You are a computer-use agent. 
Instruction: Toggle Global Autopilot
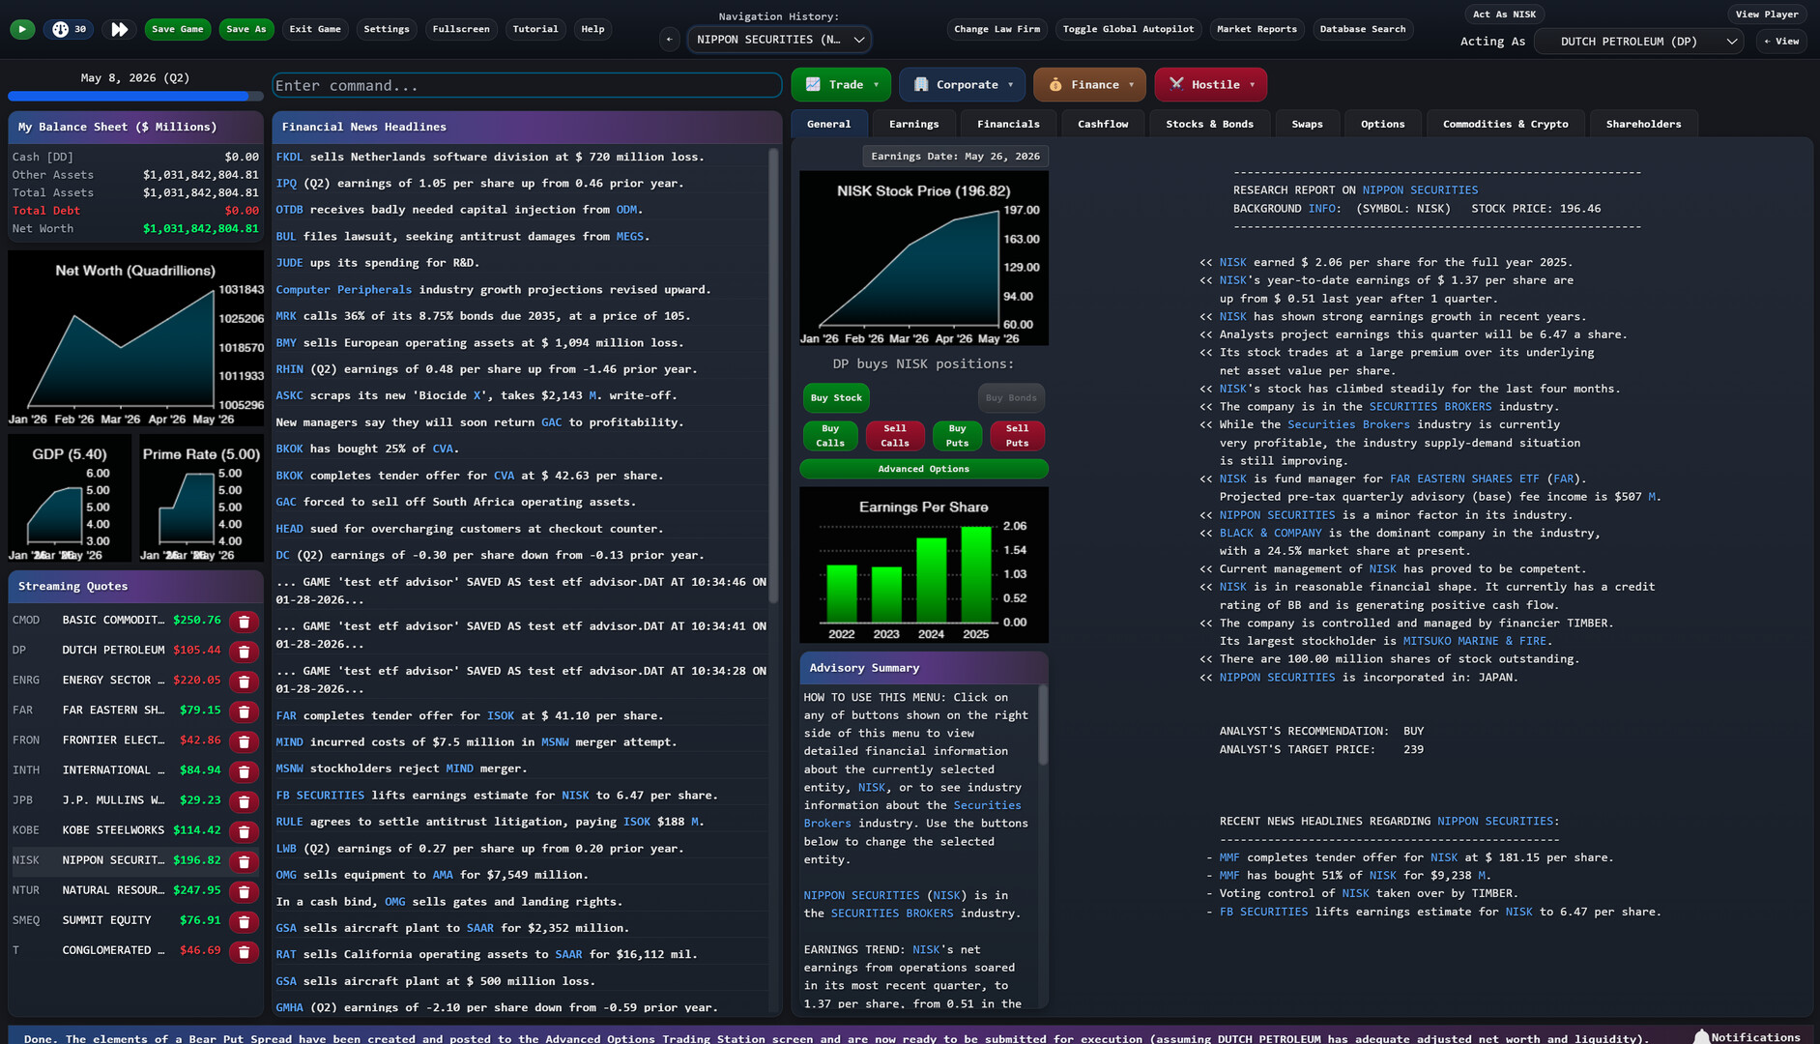click(x=1128, y=29)
